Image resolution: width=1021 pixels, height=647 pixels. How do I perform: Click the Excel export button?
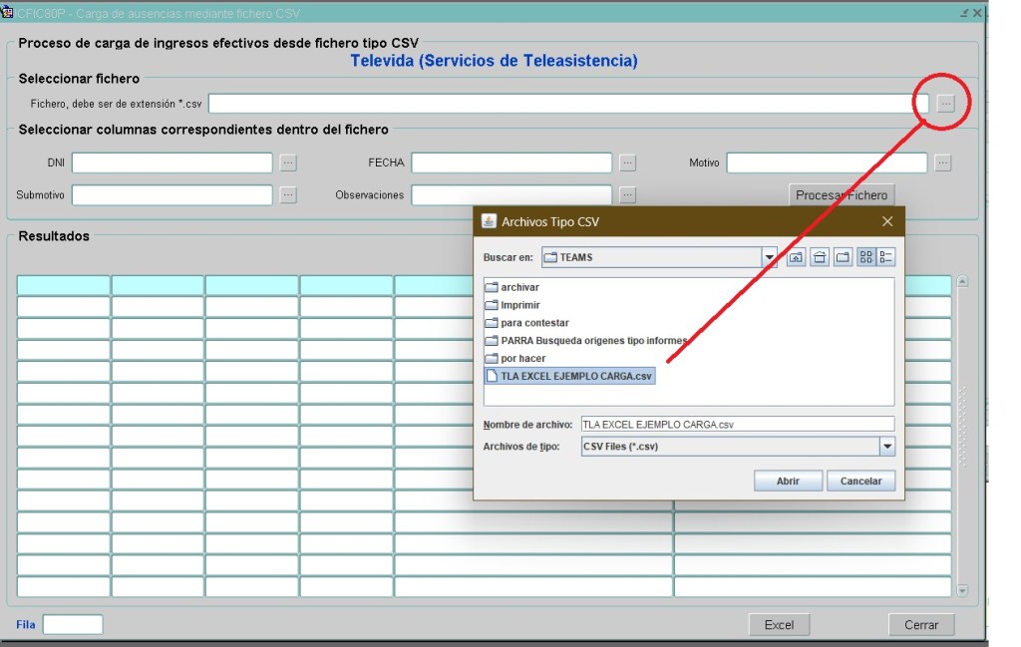779,625
